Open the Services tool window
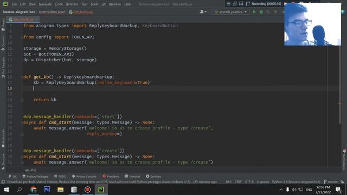 (153, 177)
